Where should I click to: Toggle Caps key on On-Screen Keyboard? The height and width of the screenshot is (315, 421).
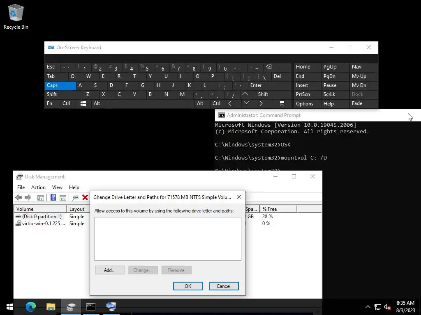(60, 85)
